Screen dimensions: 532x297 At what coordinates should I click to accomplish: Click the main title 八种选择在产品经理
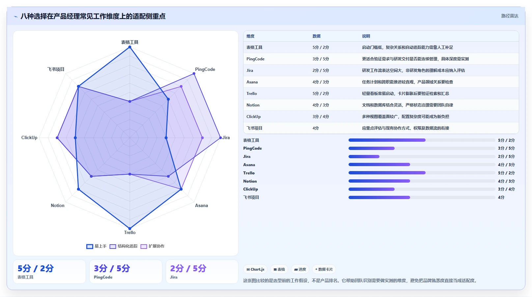click(93, 16)
